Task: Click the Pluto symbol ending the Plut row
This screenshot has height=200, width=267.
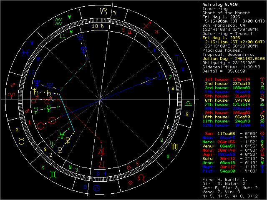Action: pyautogui.click(x=262, y=171)
